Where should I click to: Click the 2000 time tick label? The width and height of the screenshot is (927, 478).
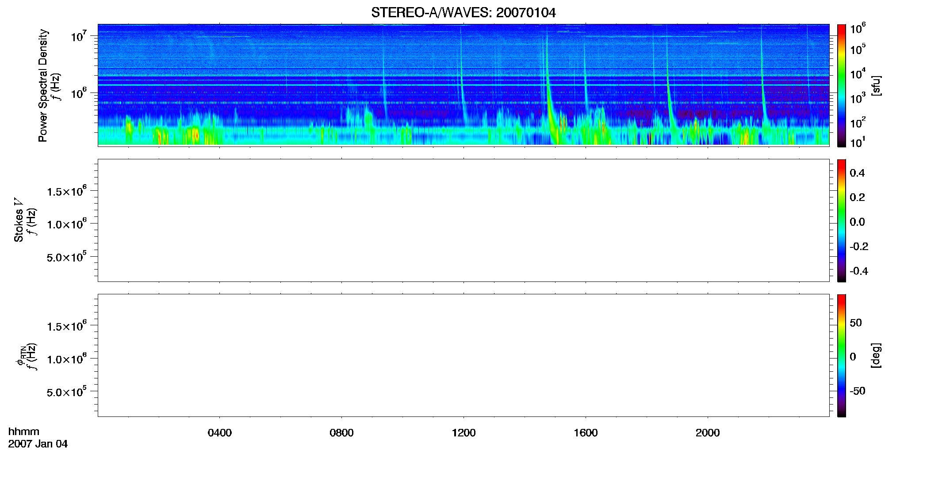point(708,433)
